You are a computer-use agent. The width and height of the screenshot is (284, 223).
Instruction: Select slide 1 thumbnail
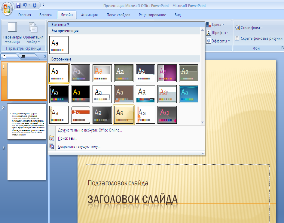(x=27, y=81)
